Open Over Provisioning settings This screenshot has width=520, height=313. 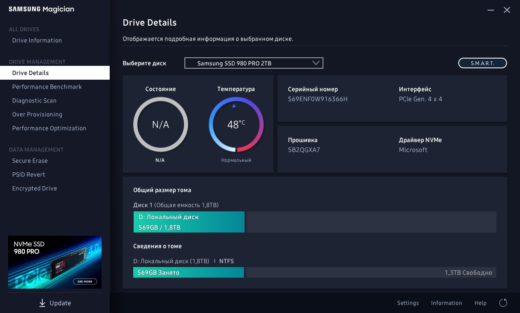point(37,114)
